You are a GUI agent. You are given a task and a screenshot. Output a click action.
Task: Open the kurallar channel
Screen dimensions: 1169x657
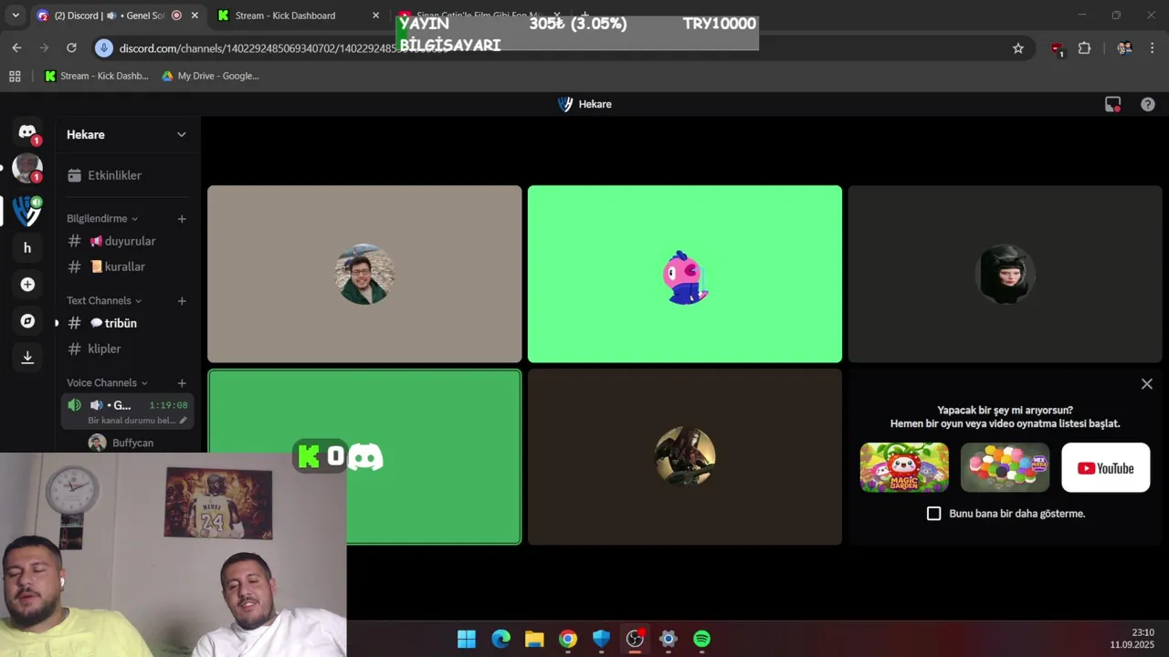click(x=127, y=266)
